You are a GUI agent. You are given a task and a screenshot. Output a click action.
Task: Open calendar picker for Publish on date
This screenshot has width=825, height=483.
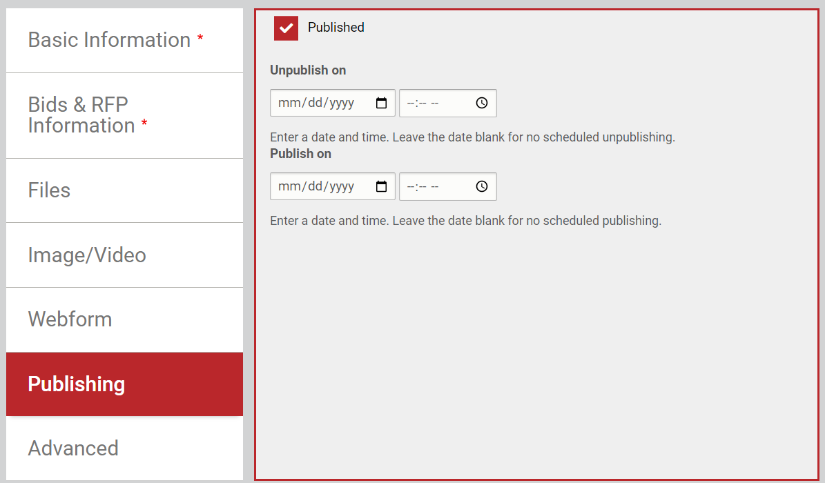[x=382, y=186]
